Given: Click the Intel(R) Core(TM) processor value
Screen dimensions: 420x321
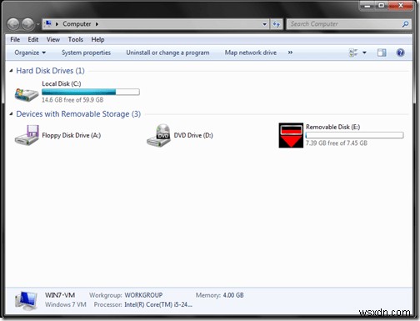Looking at the screenshot, I should point(158,304).
